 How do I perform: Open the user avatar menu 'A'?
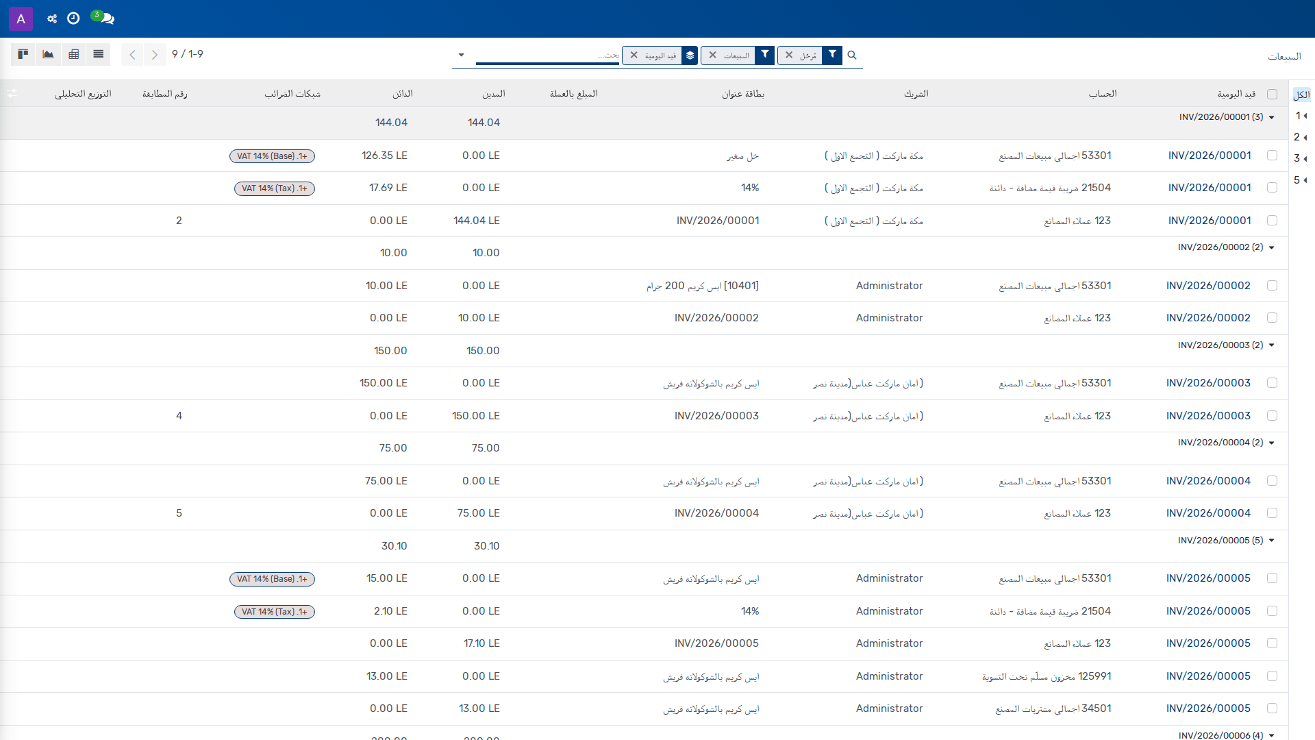(21, 18)
